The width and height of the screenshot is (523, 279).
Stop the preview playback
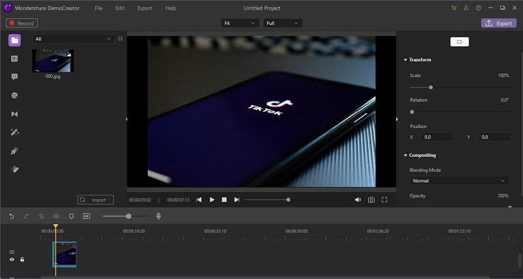(x=224, y=200)
